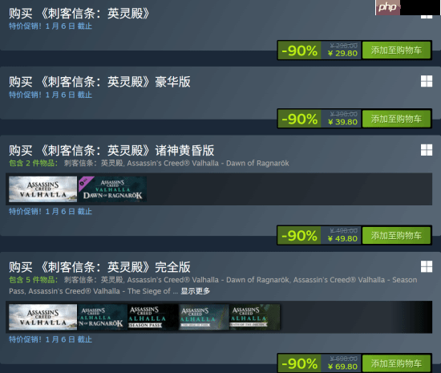Add Ragnarök Edition ¥49.80 to cart
Screen dimensions: 441x373
[396, 235]
